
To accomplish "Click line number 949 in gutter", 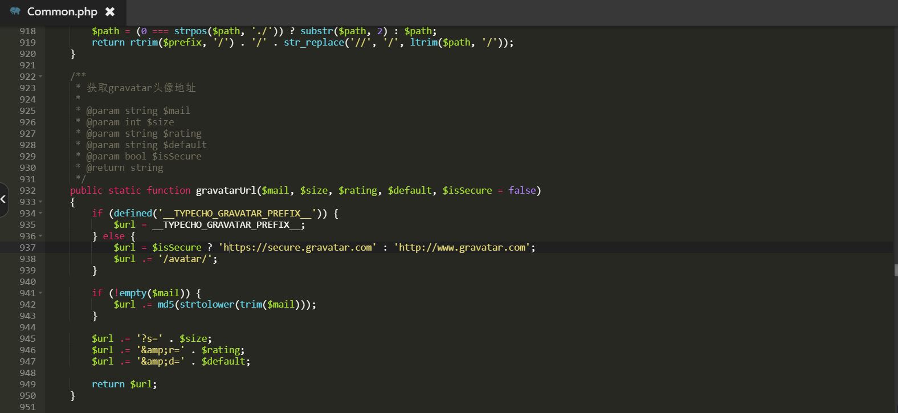I will [x=27, y=384].
